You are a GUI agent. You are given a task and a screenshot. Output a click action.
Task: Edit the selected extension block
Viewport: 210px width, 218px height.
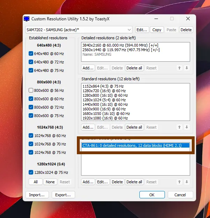coord(102,182)
